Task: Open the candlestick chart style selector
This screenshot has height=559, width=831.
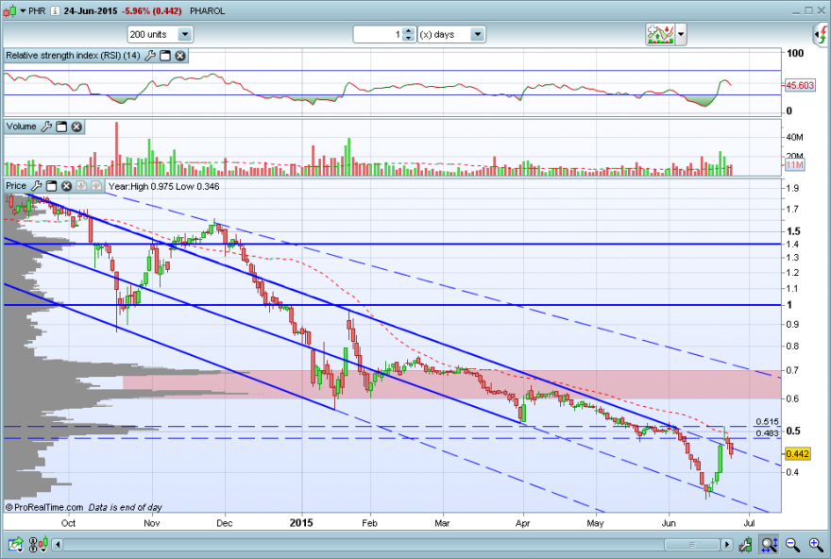Action: point(40,544)
